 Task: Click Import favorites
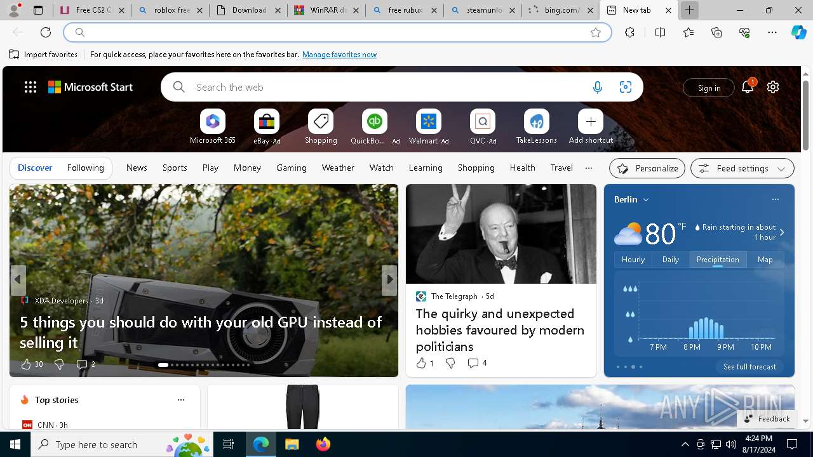[43, 55]
